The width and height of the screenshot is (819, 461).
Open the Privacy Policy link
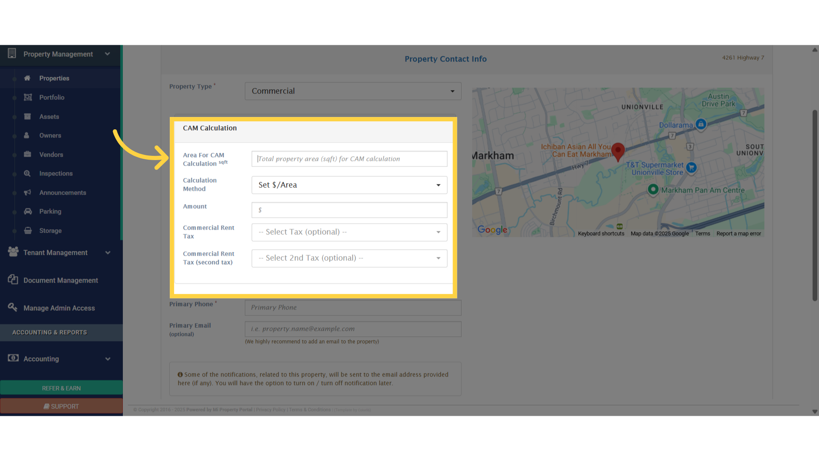coord(270,409)
